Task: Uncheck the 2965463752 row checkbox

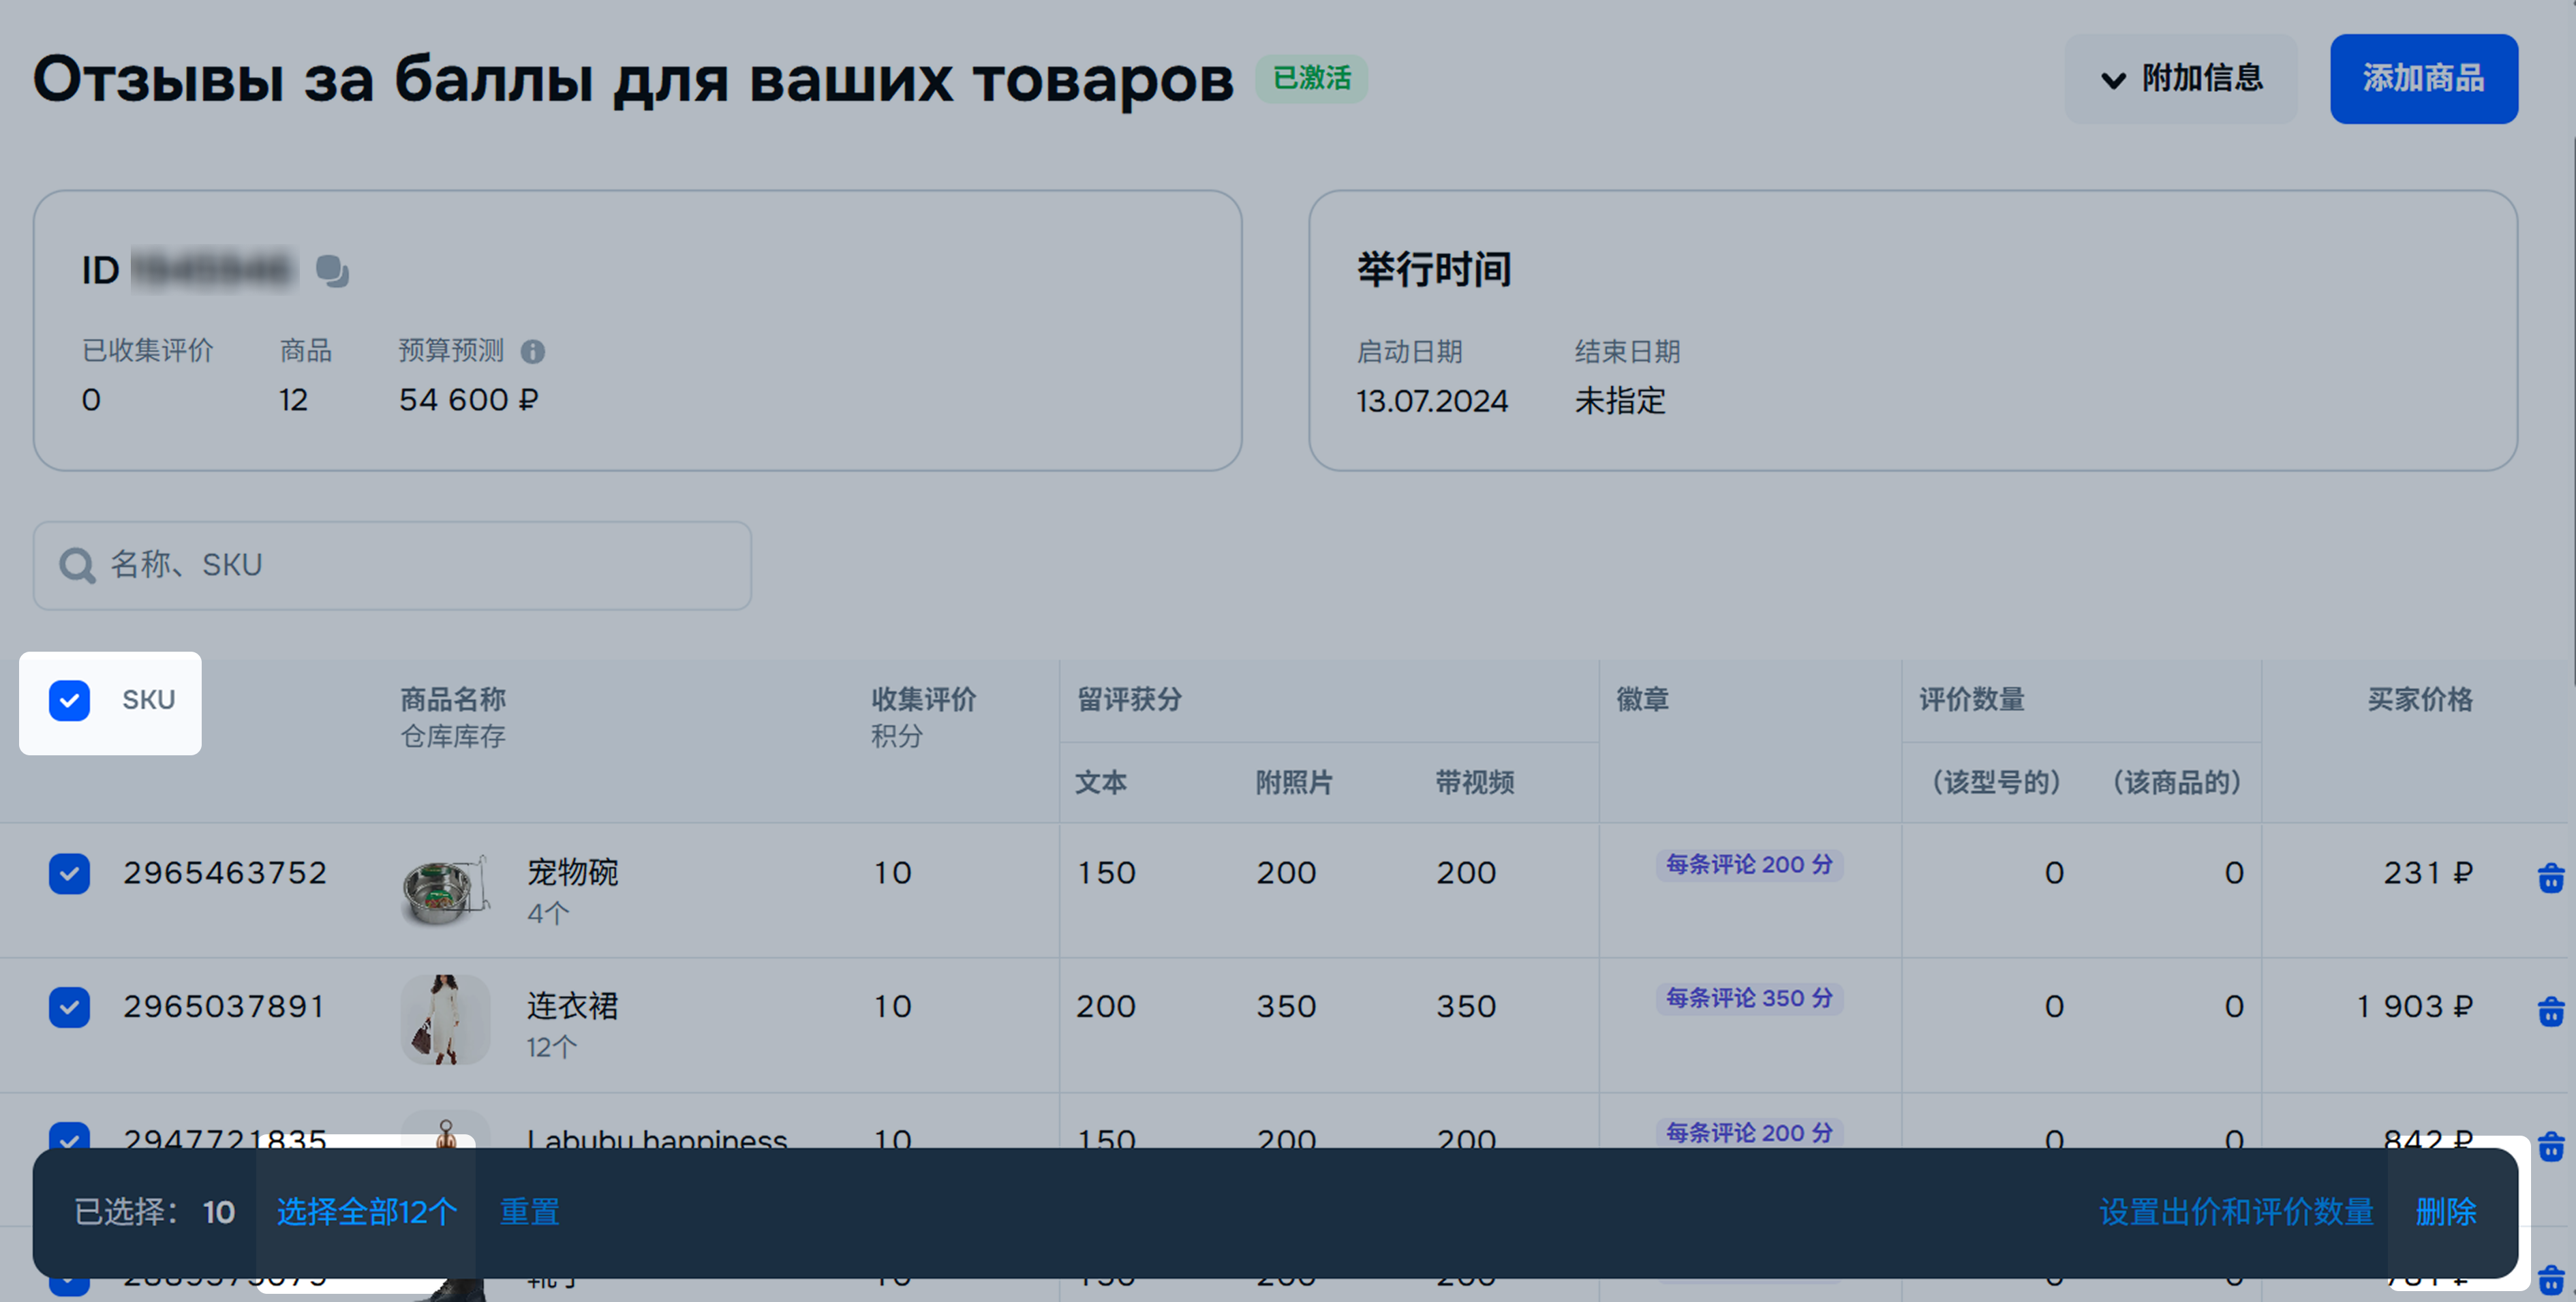Action: pos(69,874)
